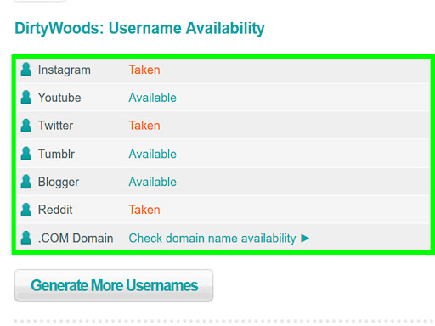Image resolution: width=435 pixels, height=326 pixels.
Task: Select the Instagram row label
Action: tap(65, 70)
